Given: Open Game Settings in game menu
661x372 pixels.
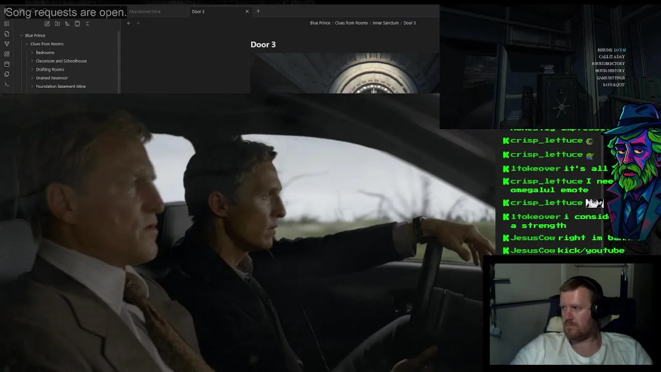Looking at the screenshot, I should coord(611,78).
